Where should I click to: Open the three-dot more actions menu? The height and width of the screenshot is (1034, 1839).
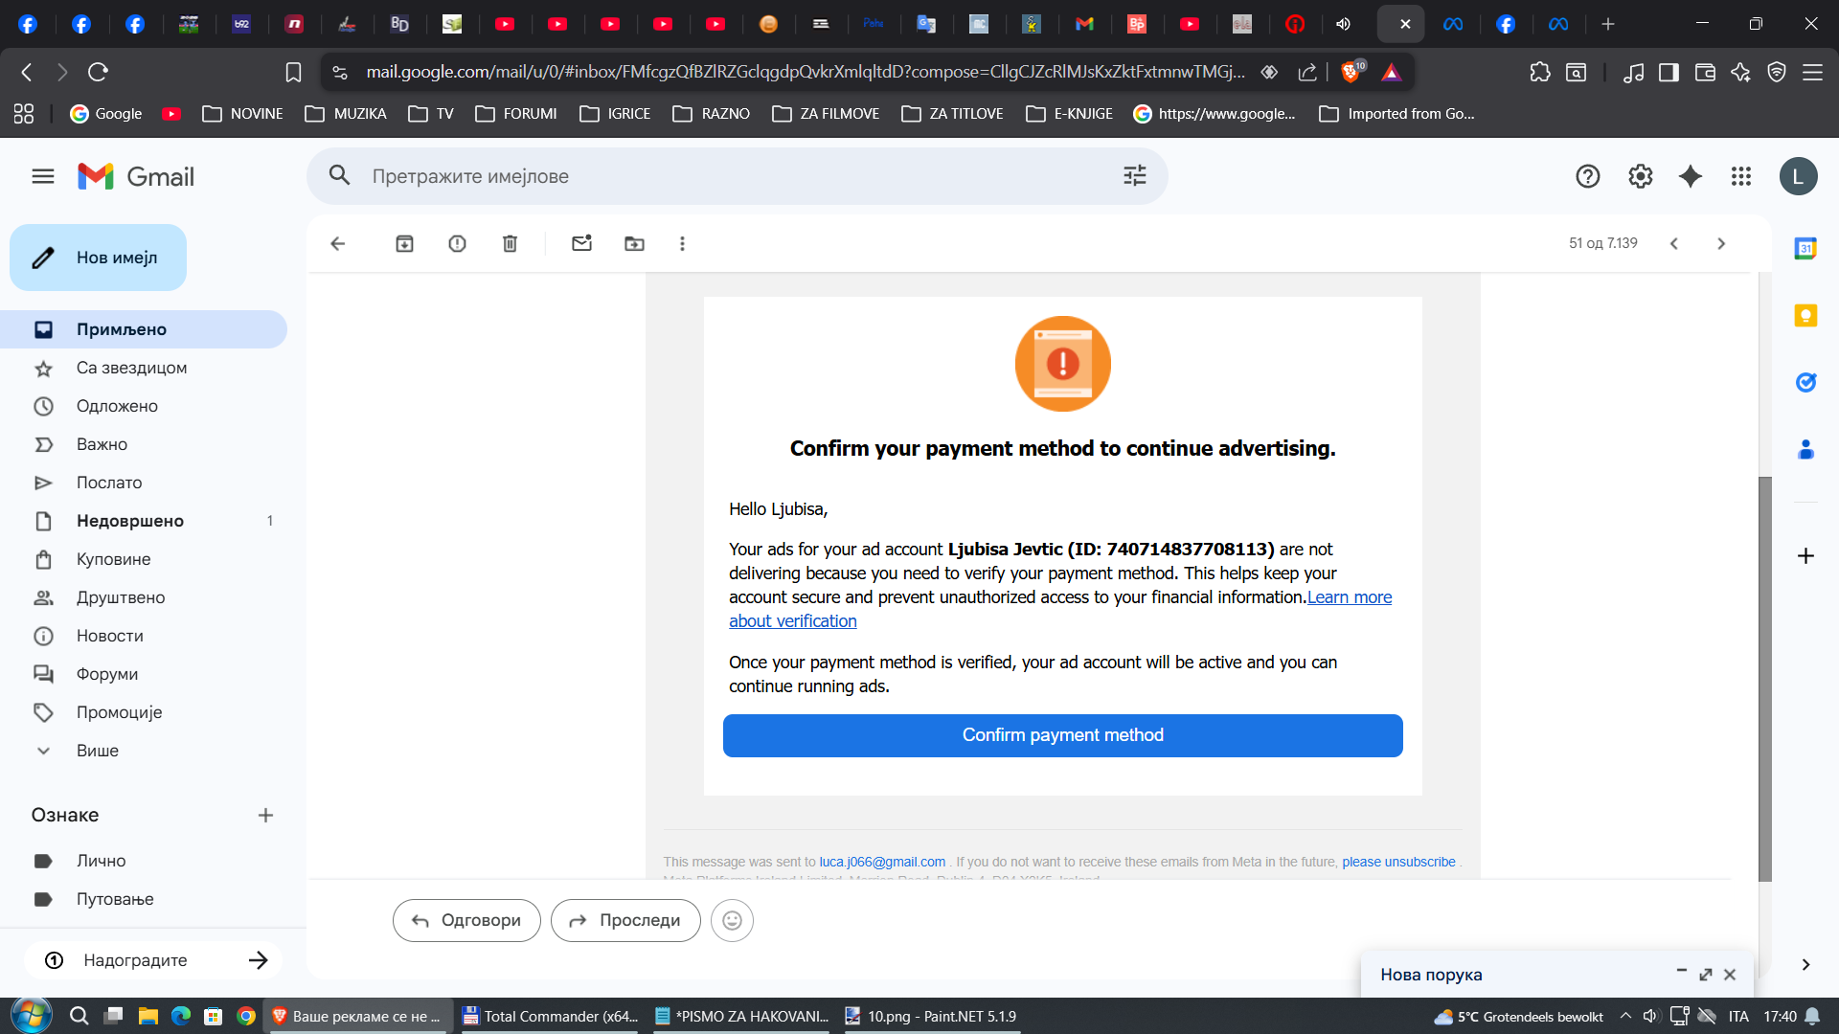682,243
